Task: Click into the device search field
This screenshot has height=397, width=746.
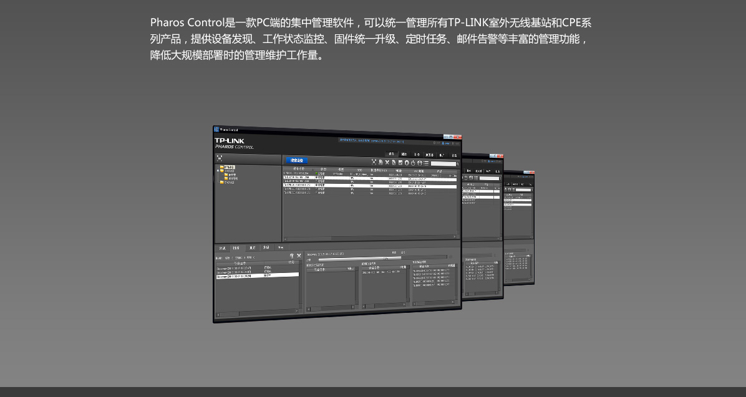Action: (443, 164)
